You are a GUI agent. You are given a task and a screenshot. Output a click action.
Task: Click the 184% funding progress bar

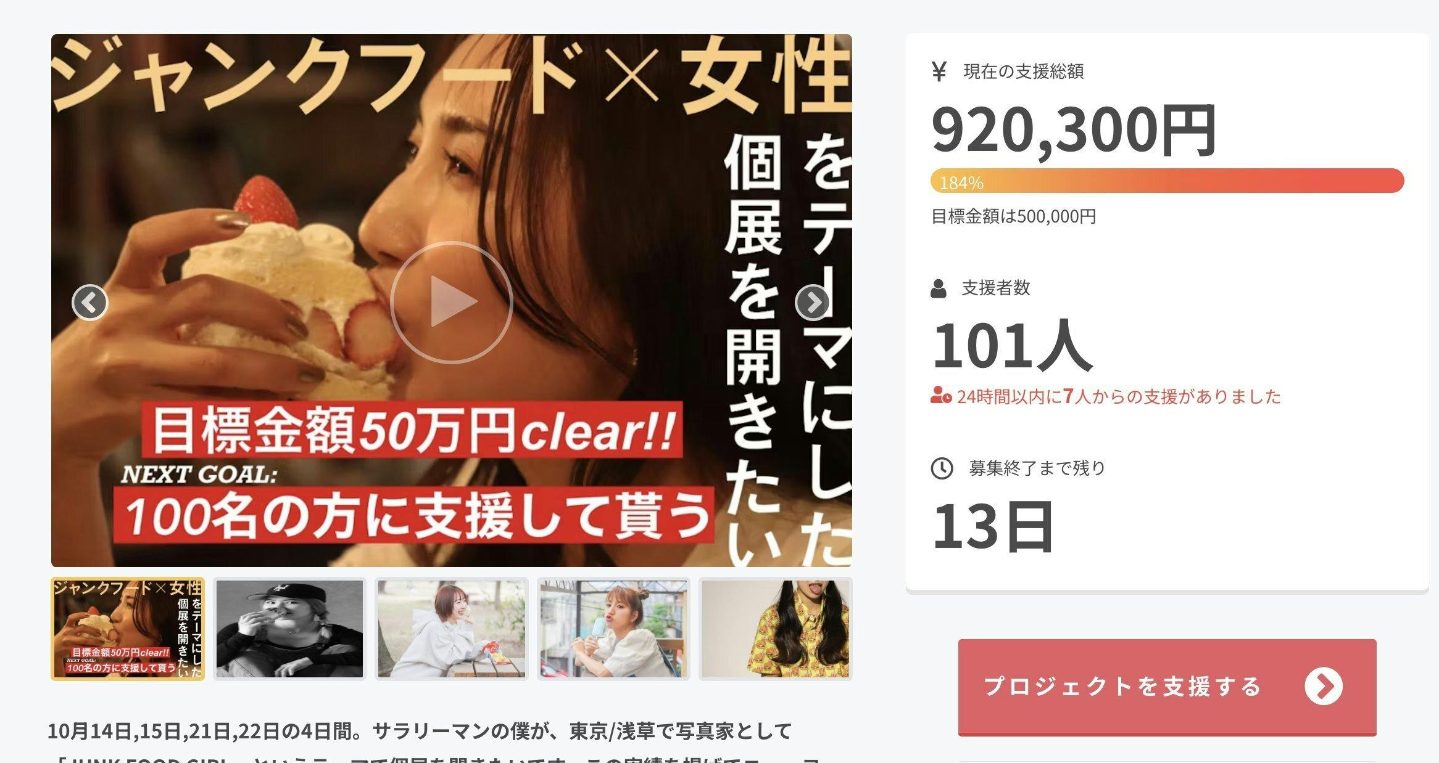coord(1167,181)
